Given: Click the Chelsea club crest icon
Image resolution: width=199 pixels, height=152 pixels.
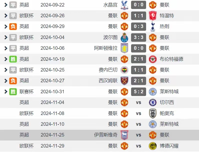Looking at the screenshot, I should [153, 102].
